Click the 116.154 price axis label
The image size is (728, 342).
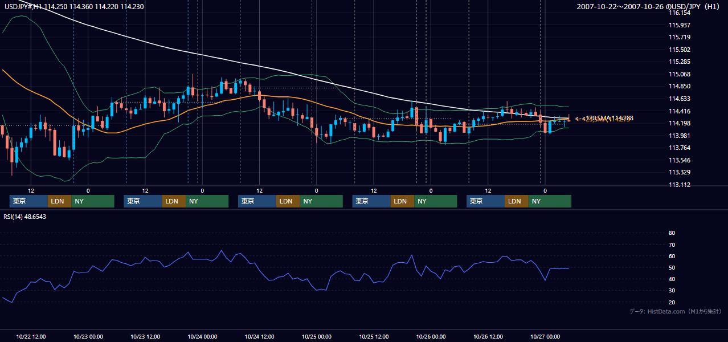point(679,13)
